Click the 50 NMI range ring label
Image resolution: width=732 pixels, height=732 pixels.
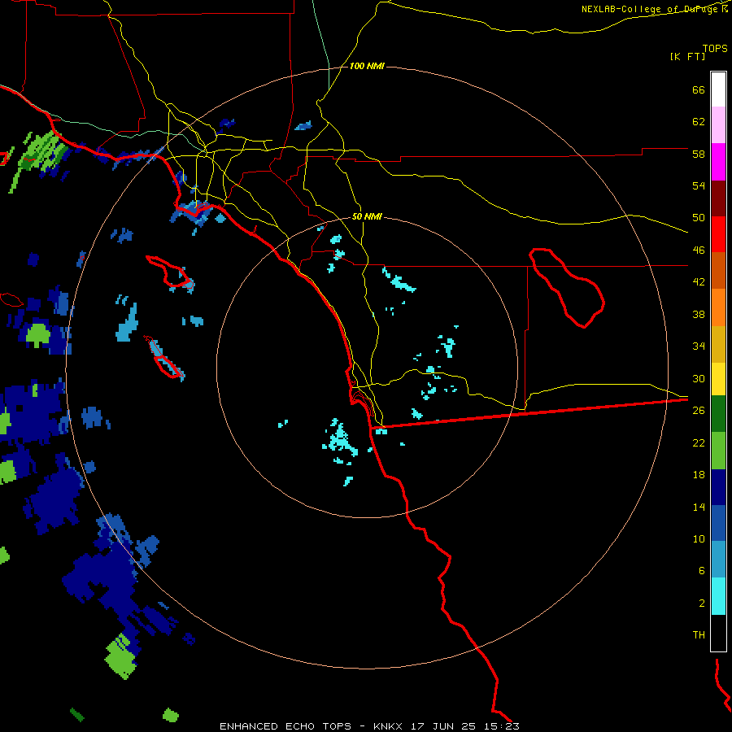point(367,216)
